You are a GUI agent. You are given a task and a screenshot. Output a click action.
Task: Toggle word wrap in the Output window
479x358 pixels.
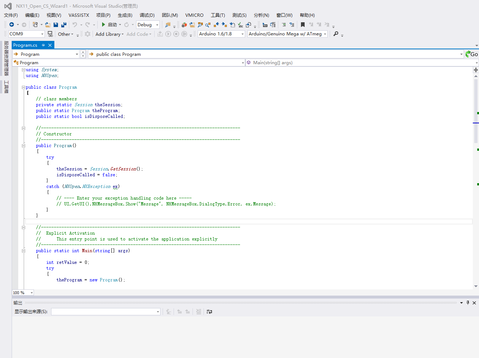209,311
